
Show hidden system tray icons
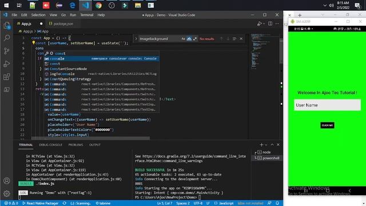pos(325,5)
